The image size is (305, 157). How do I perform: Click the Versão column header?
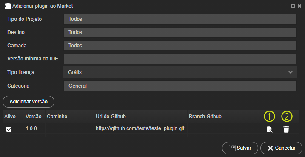point(34,117)
